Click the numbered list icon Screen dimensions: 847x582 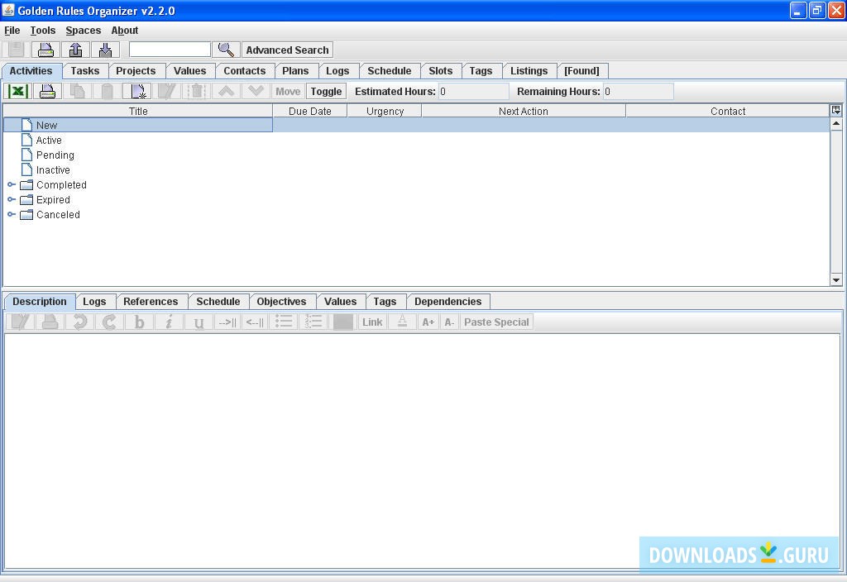point(313,322)
